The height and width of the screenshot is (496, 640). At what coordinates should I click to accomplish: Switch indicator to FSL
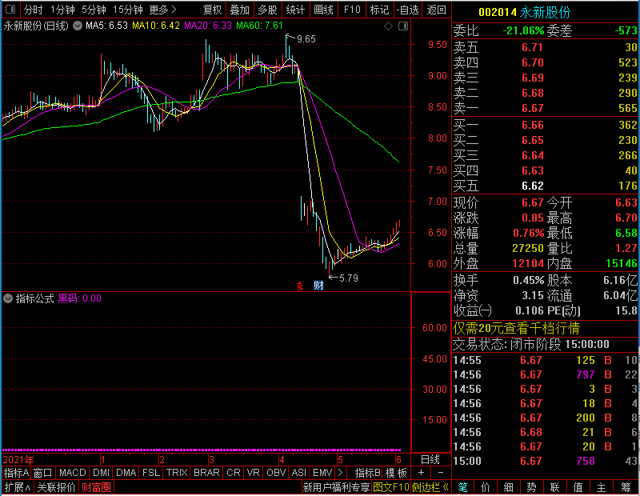pos(151,473)
